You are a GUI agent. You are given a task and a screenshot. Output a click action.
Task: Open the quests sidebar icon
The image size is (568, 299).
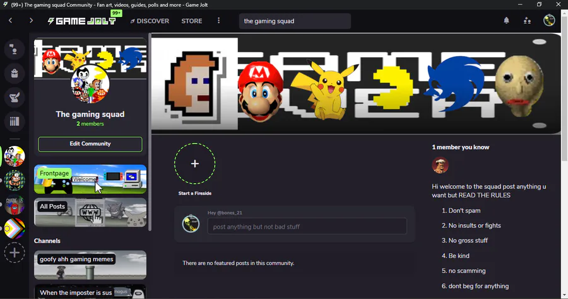(x=15, y=97)
